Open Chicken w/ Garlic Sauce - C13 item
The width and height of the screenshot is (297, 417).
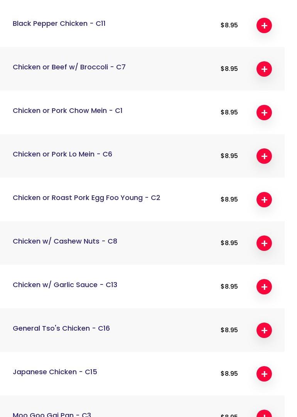tap(65, 285)
